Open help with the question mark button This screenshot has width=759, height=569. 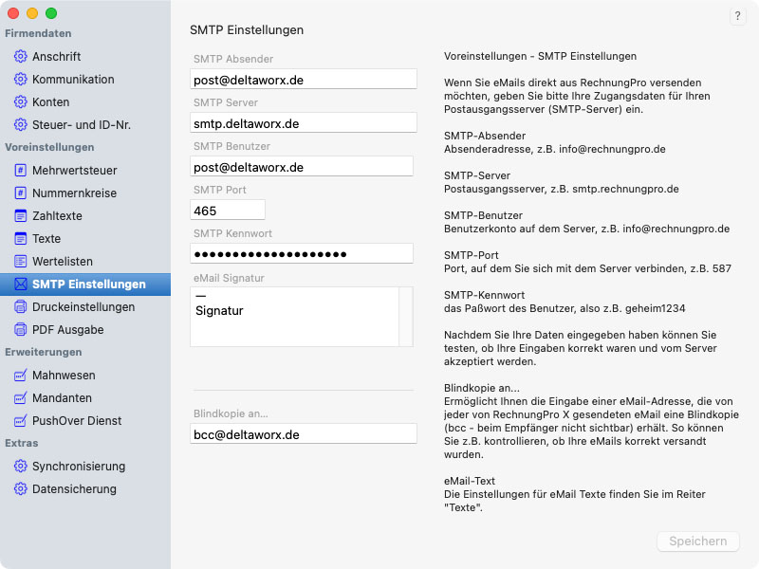pyautogui.click(x=738, y=17)
